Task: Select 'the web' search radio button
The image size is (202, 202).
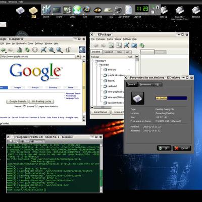Action: [x=24, y=106]
